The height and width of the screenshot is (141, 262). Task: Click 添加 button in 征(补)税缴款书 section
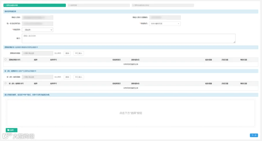[67, 77]
